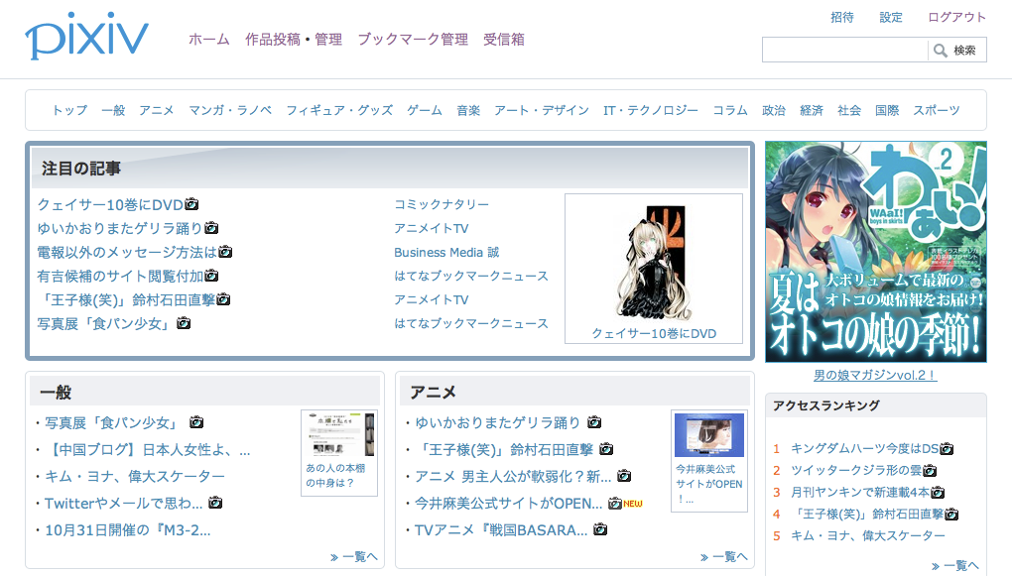1012x576 pixels.
Task: Click camera icon after TVアニメ『戦国BASARA...
Action: (600, 529)
